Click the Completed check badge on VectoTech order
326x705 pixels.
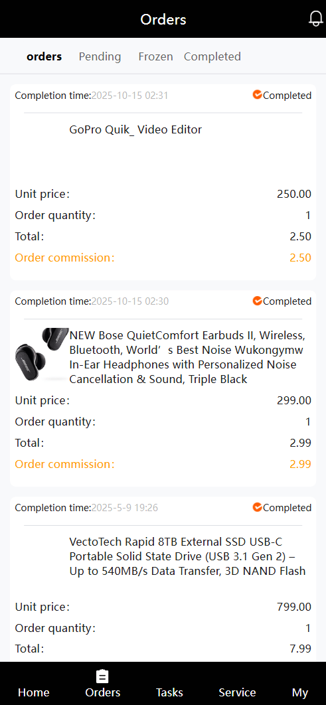click(257, 507)
